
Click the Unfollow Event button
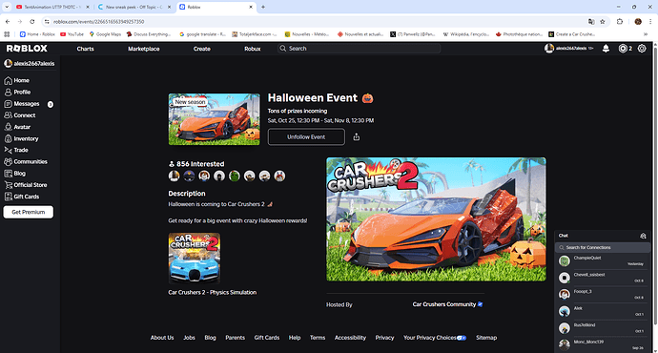pos(306,136)
